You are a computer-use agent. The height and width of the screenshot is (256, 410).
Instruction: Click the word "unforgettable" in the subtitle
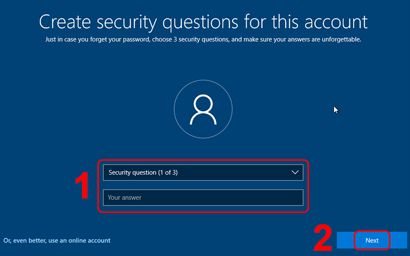coord(341,39)
